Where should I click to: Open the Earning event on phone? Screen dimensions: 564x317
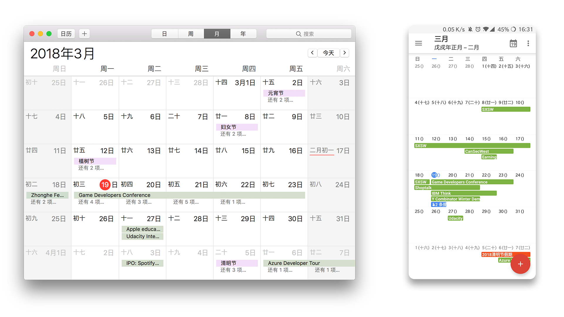point(489,157)
